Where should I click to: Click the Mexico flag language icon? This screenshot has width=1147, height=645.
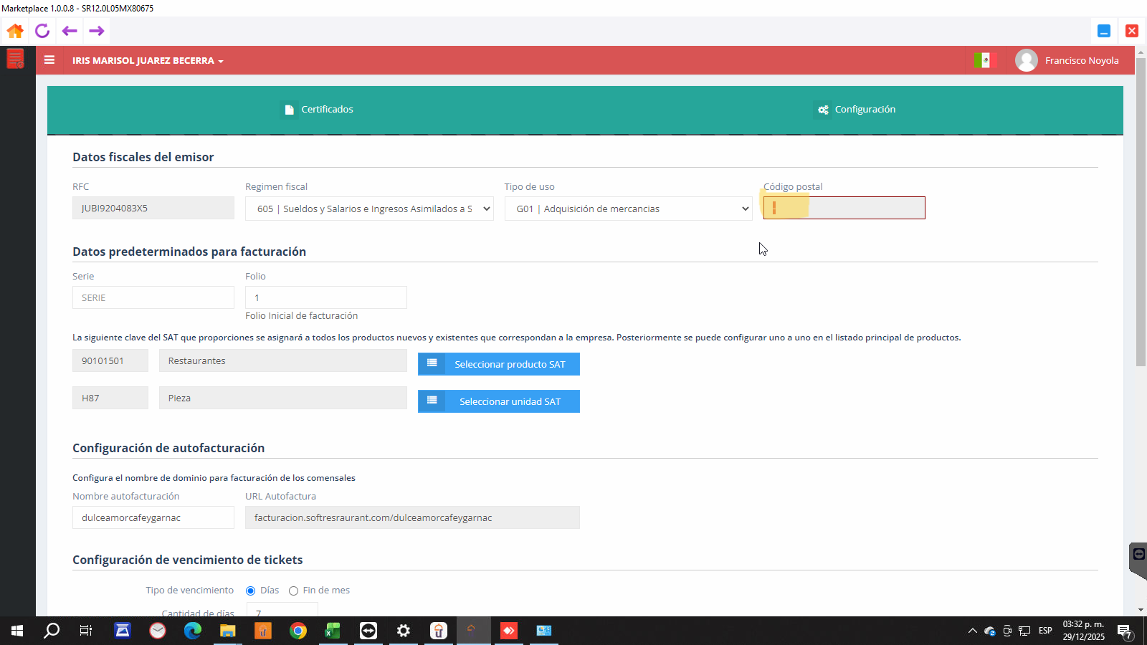tap(986, 60)
